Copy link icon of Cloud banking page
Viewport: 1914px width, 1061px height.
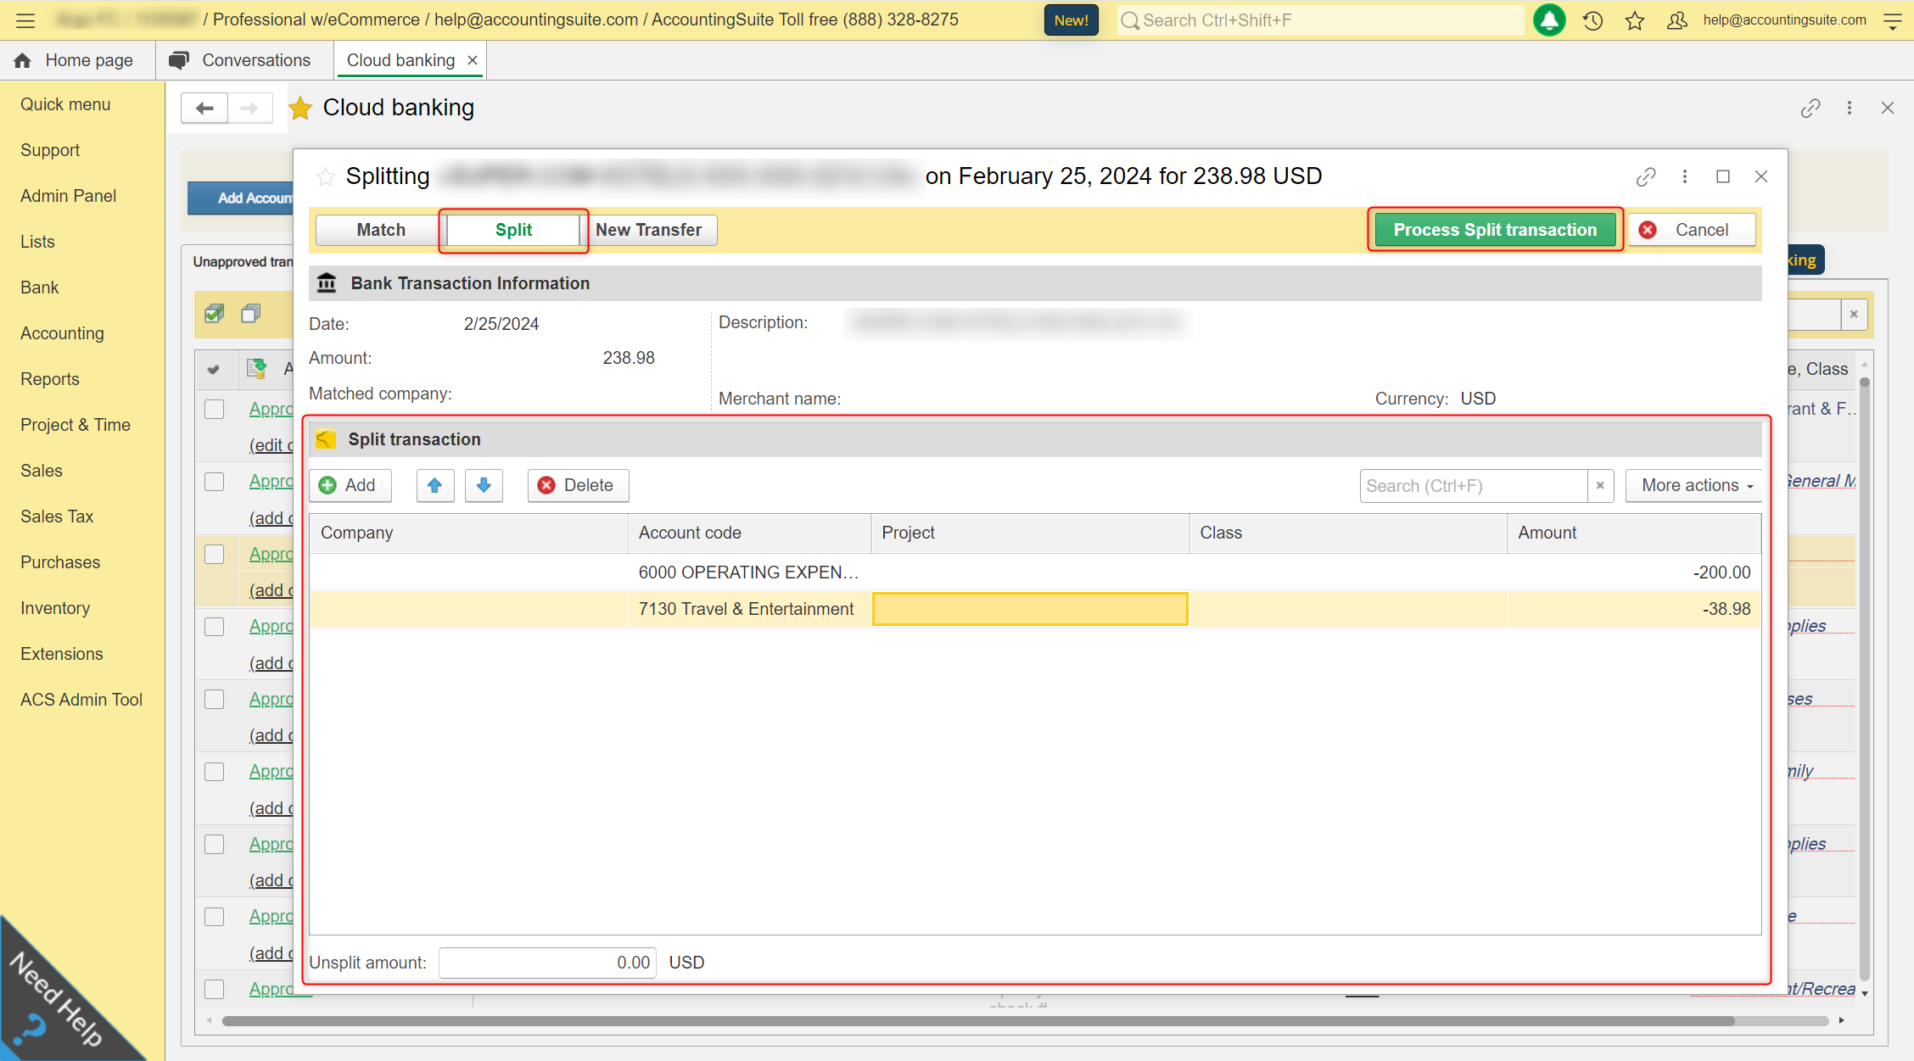(1810, 108)
